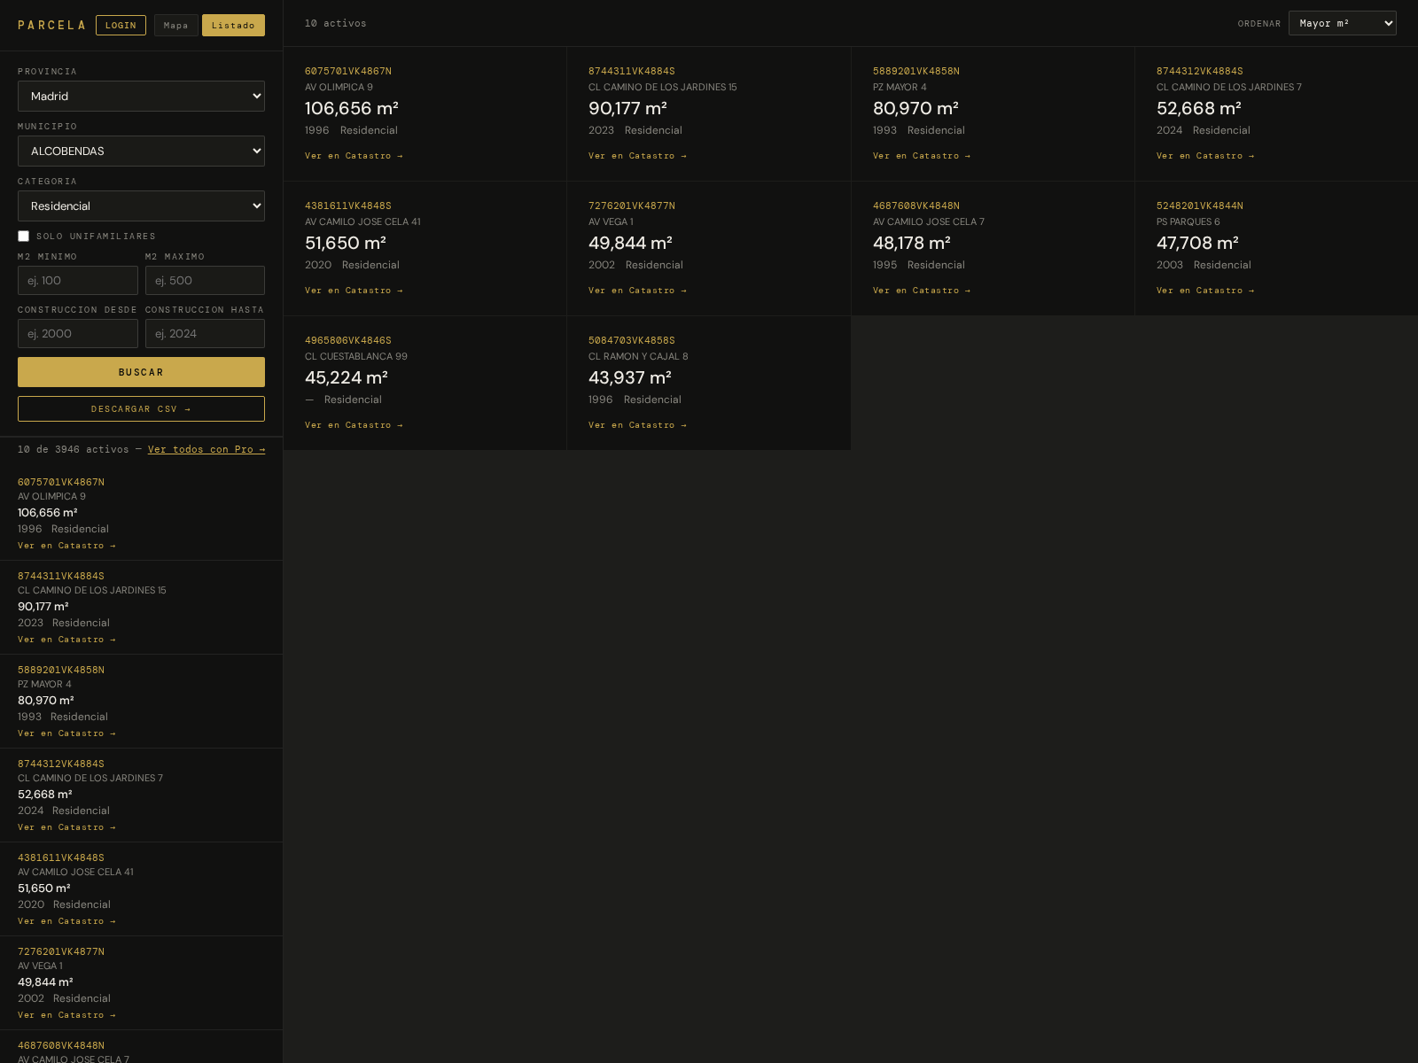Click the 43,937 m² area value
The width and height of the screenshot is (1418, 1063).
point(630,377)
